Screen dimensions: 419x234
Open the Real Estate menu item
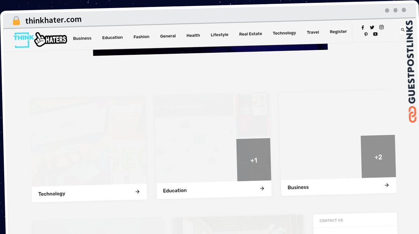click(x=250, y=34)
